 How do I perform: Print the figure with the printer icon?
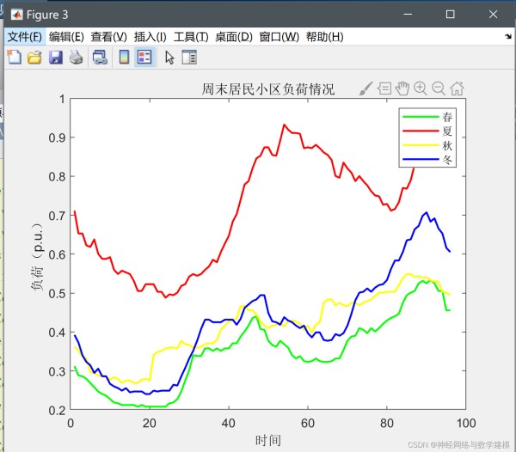tap(76, 58)
